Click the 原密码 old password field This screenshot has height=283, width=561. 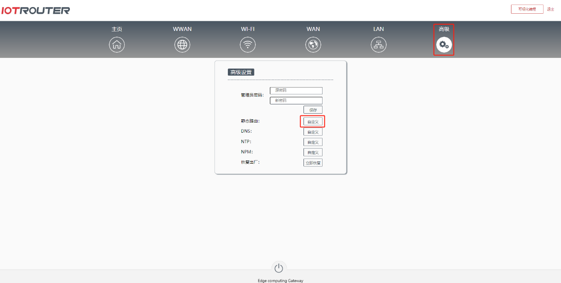point(296,90)
